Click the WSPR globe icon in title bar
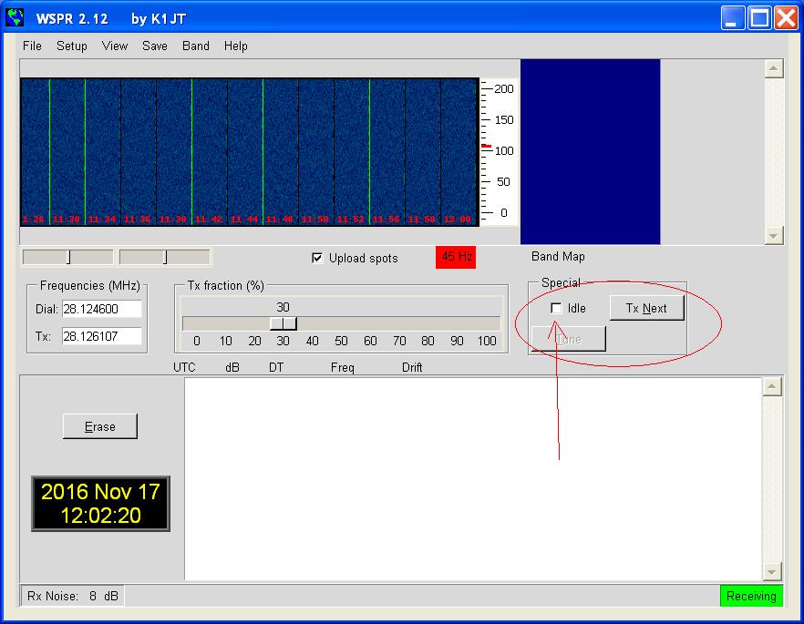Viewport: 804px width, 624px height. click(x=15, y=18)
